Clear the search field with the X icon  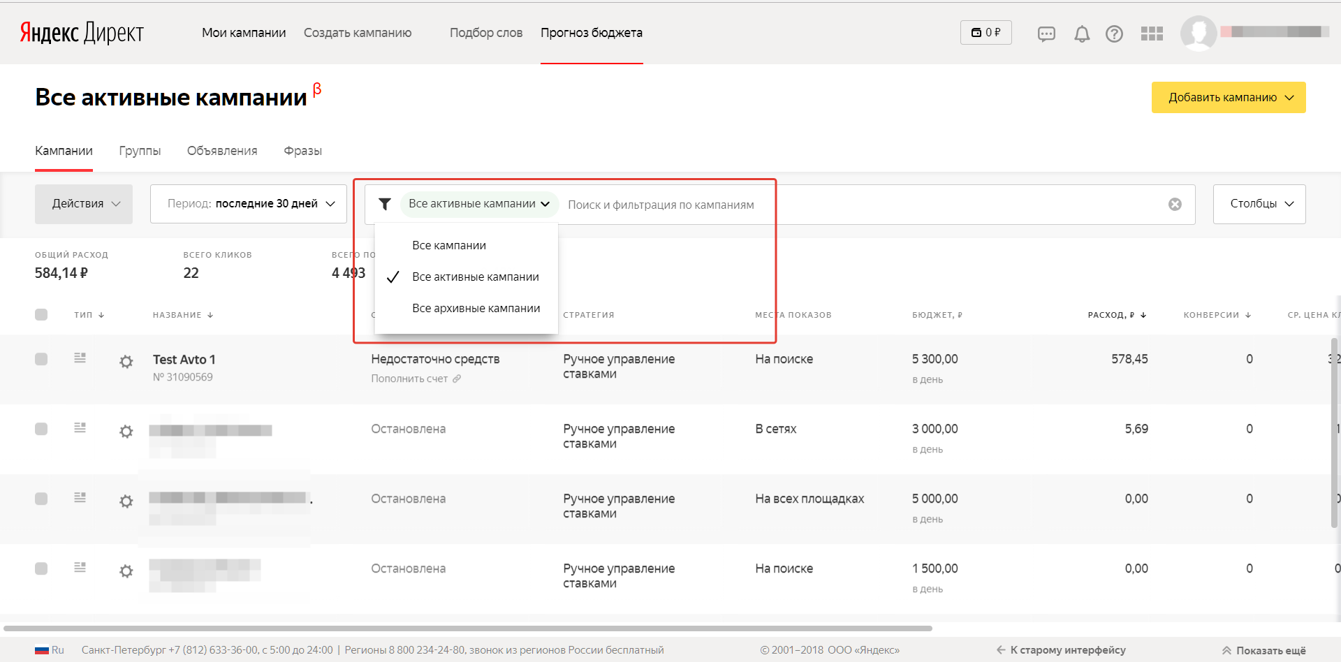coord(1175,204)
